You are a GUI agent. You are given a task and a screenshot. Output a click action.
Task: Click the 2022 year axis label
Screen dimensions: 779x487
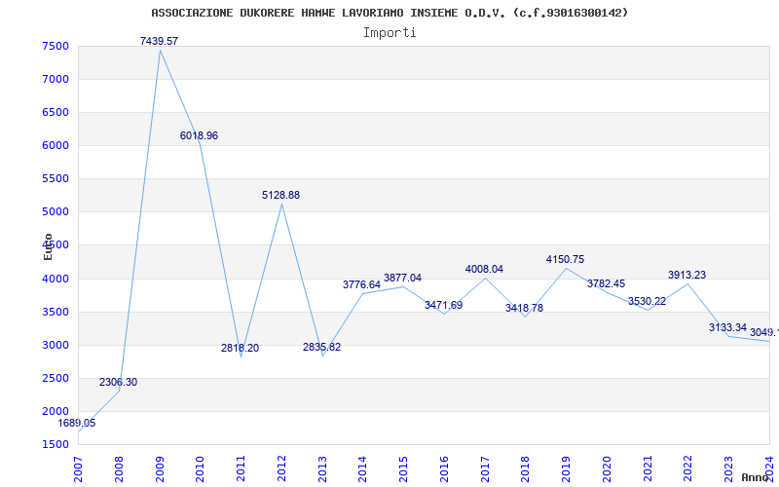(688, 469)
